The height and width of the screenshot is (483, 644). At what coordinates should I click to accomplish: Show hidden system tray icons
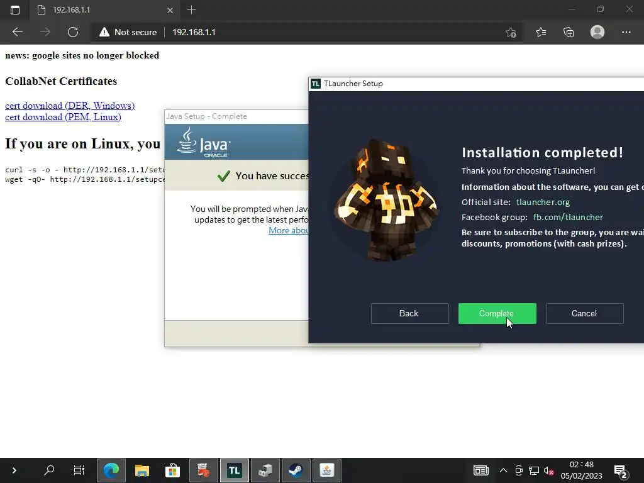tap(503, 470)
